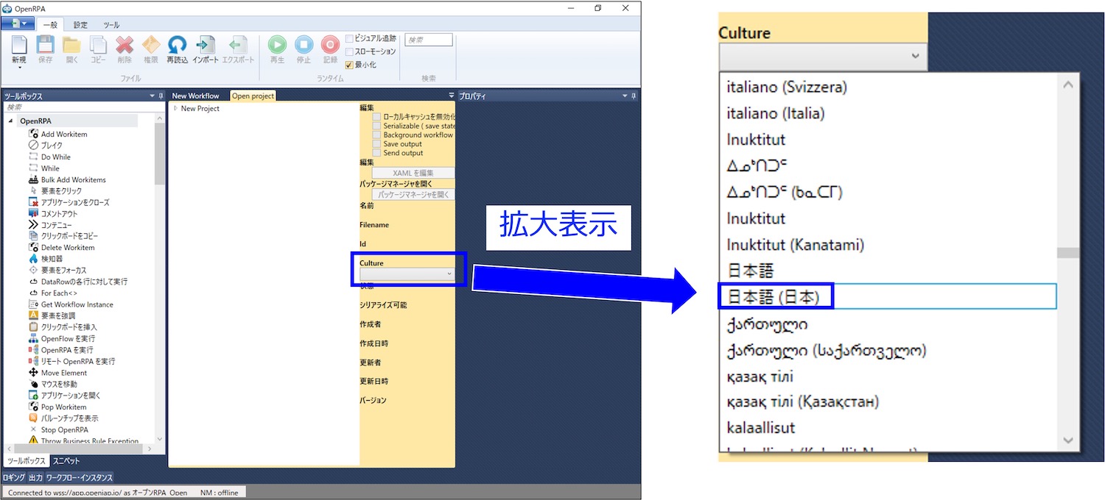Collapse the OpenRPA toolbox category
The image size is (1105, 500).
(x=10, y=121)
